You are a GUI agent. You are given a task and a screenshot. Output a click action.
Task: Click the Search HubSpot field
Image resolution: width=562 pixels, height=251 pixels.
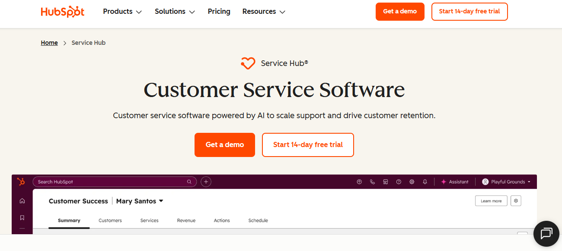(115, 182)
